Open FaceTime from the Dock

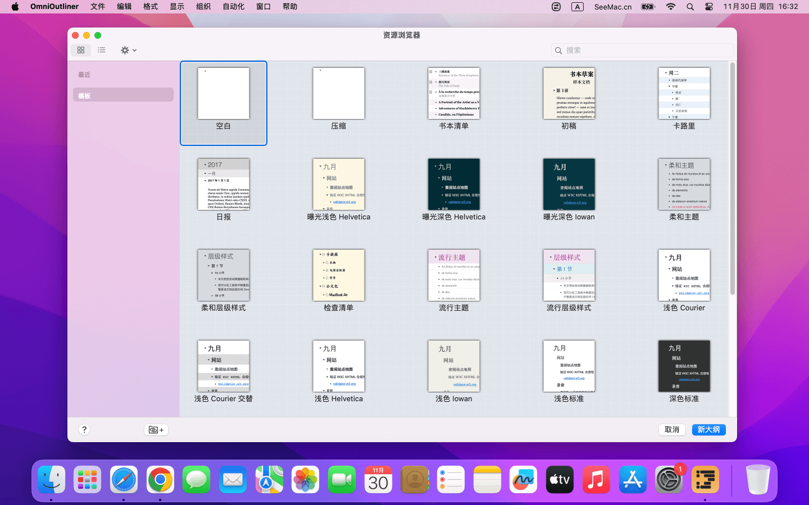pos(342,480)
